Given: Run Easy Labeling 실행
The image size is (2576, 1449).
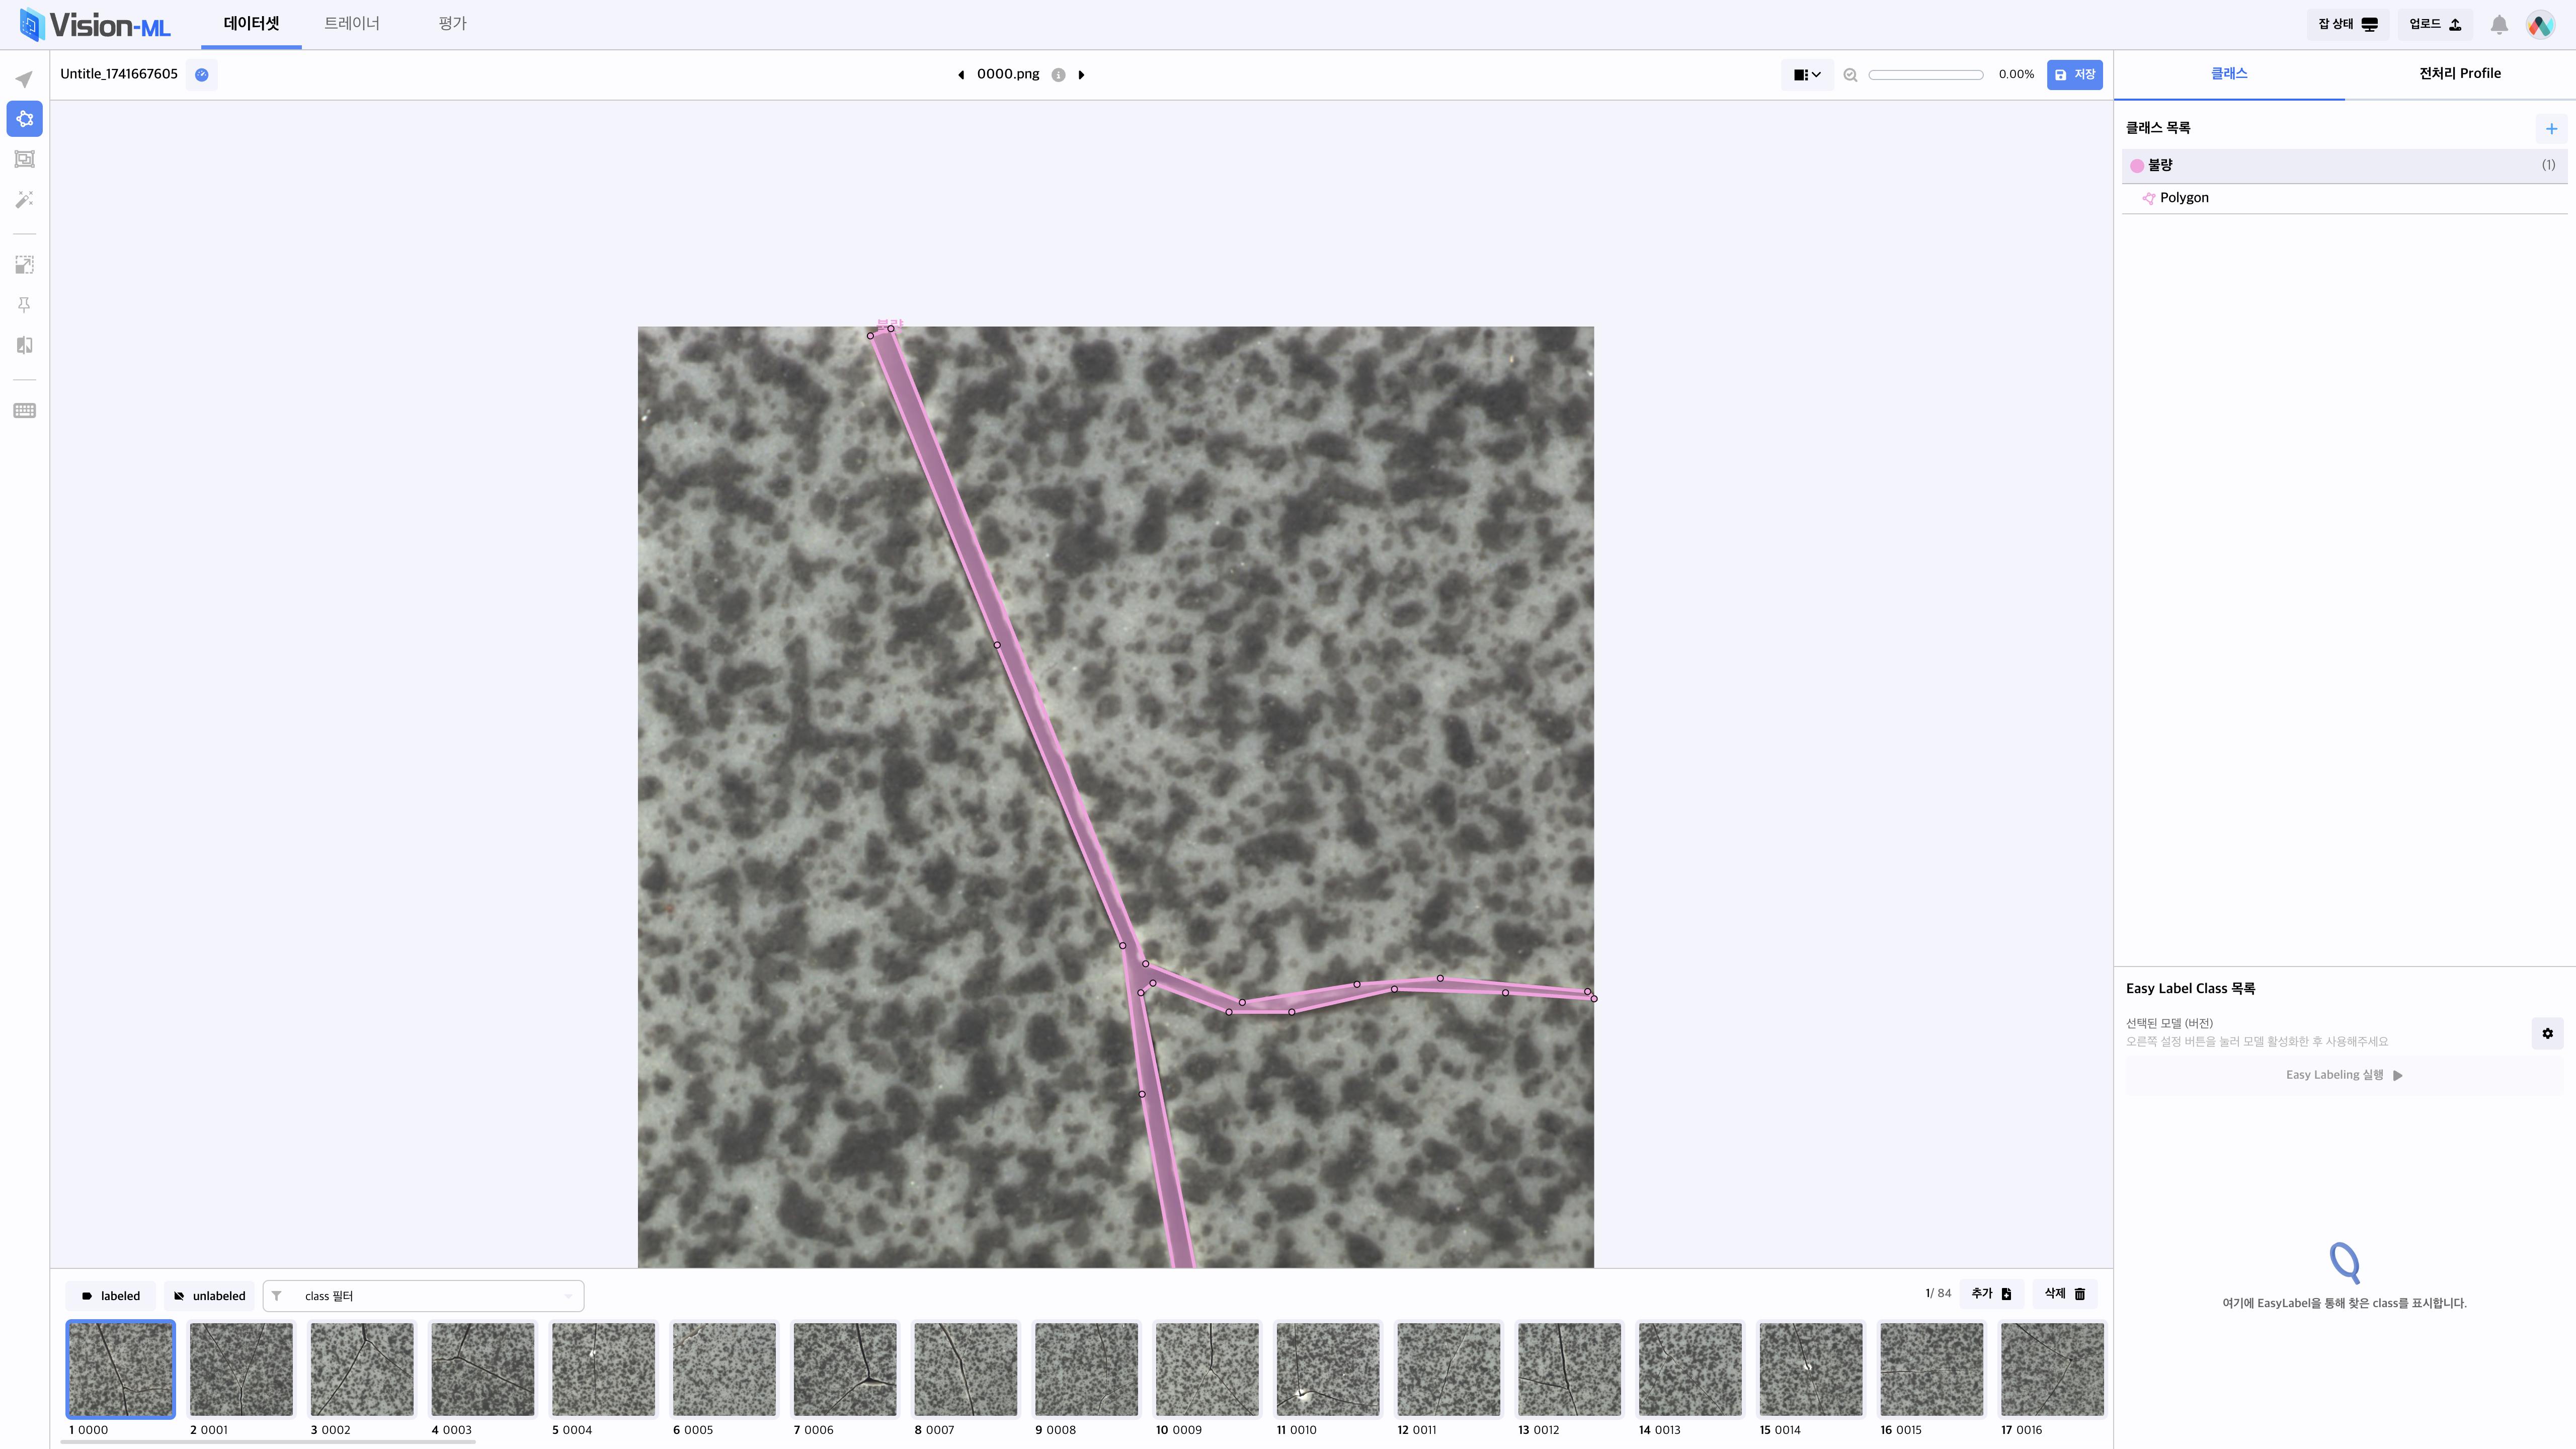Looking at the screenshot, I should coord(2344,1075).
